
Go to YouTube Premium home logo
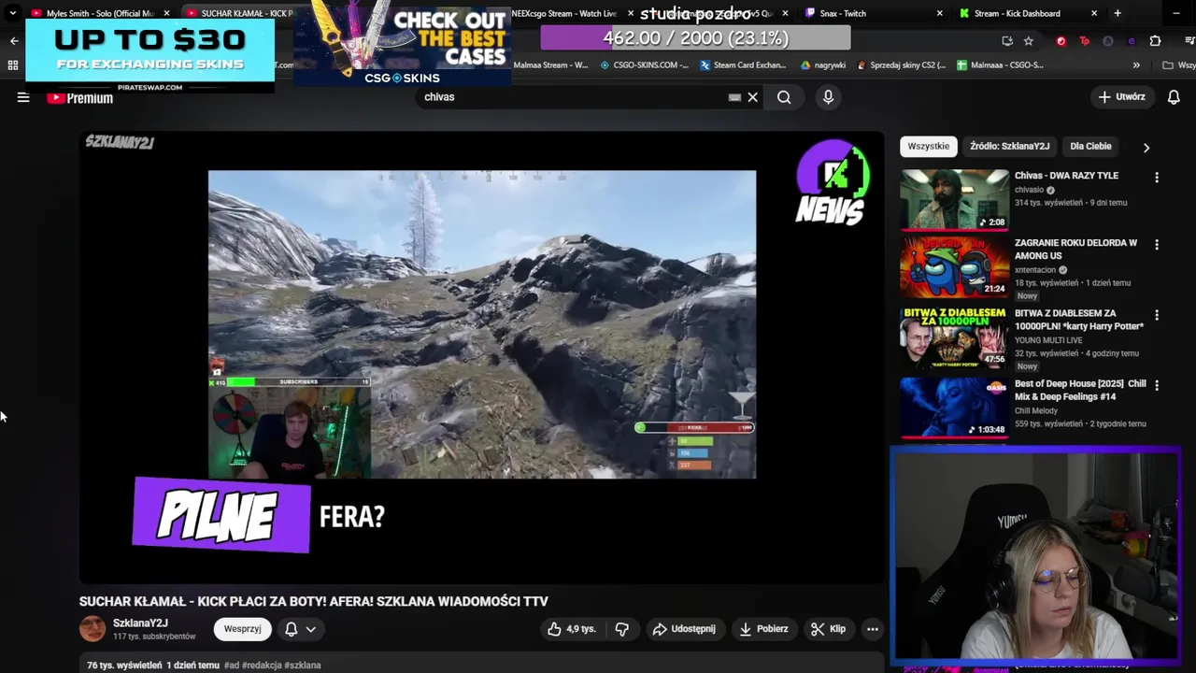80,98
